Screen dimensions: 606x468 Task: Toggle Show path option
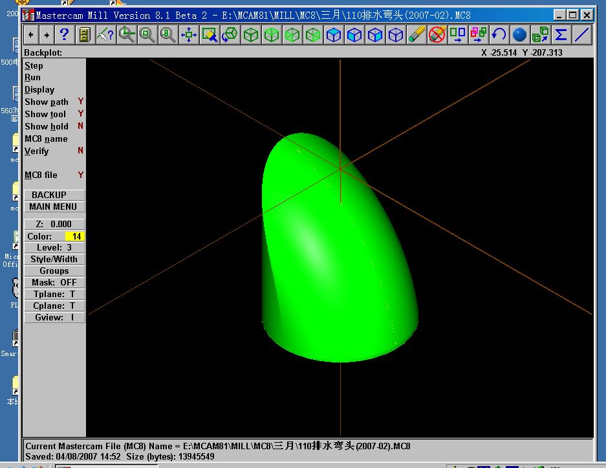pyautogui.click(x=54, y=102)
